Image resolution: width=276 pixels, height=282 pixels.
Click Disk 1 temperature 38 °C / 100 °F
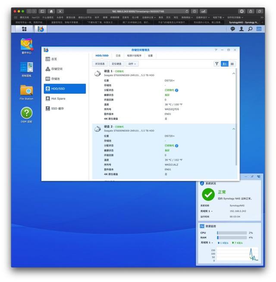tap(173, 104)
